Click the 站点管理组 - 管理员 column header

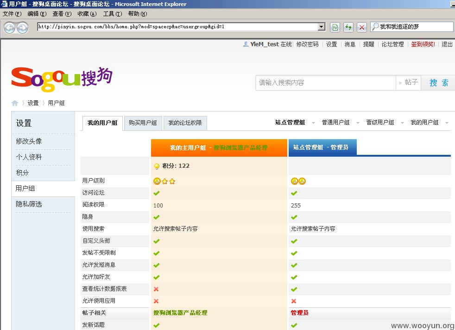tap(322, 147)
